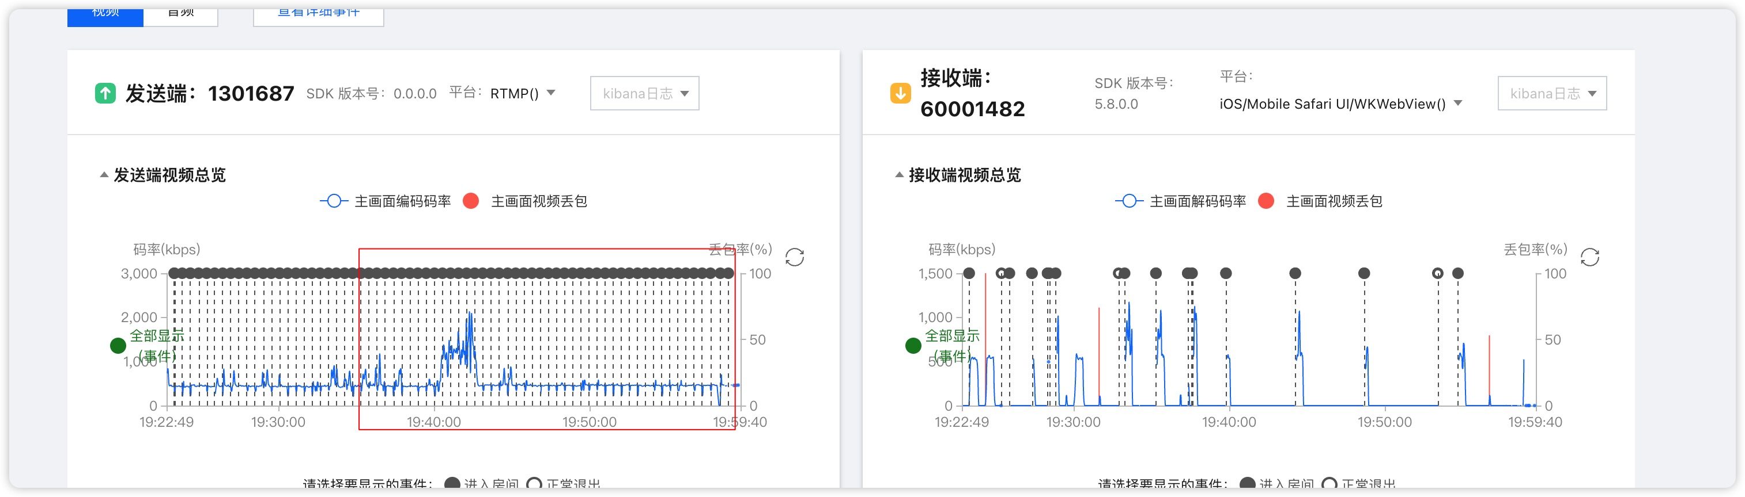This screenshot has height=497, width=1745.
Task: Expand iOS/Mobile Safari platform dropdown arrow
Action: [1458, 104]
